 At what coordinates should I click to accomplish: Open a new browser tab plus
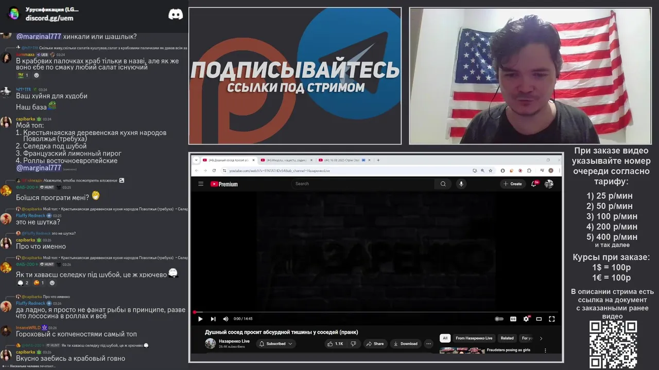tap(378, 160)
